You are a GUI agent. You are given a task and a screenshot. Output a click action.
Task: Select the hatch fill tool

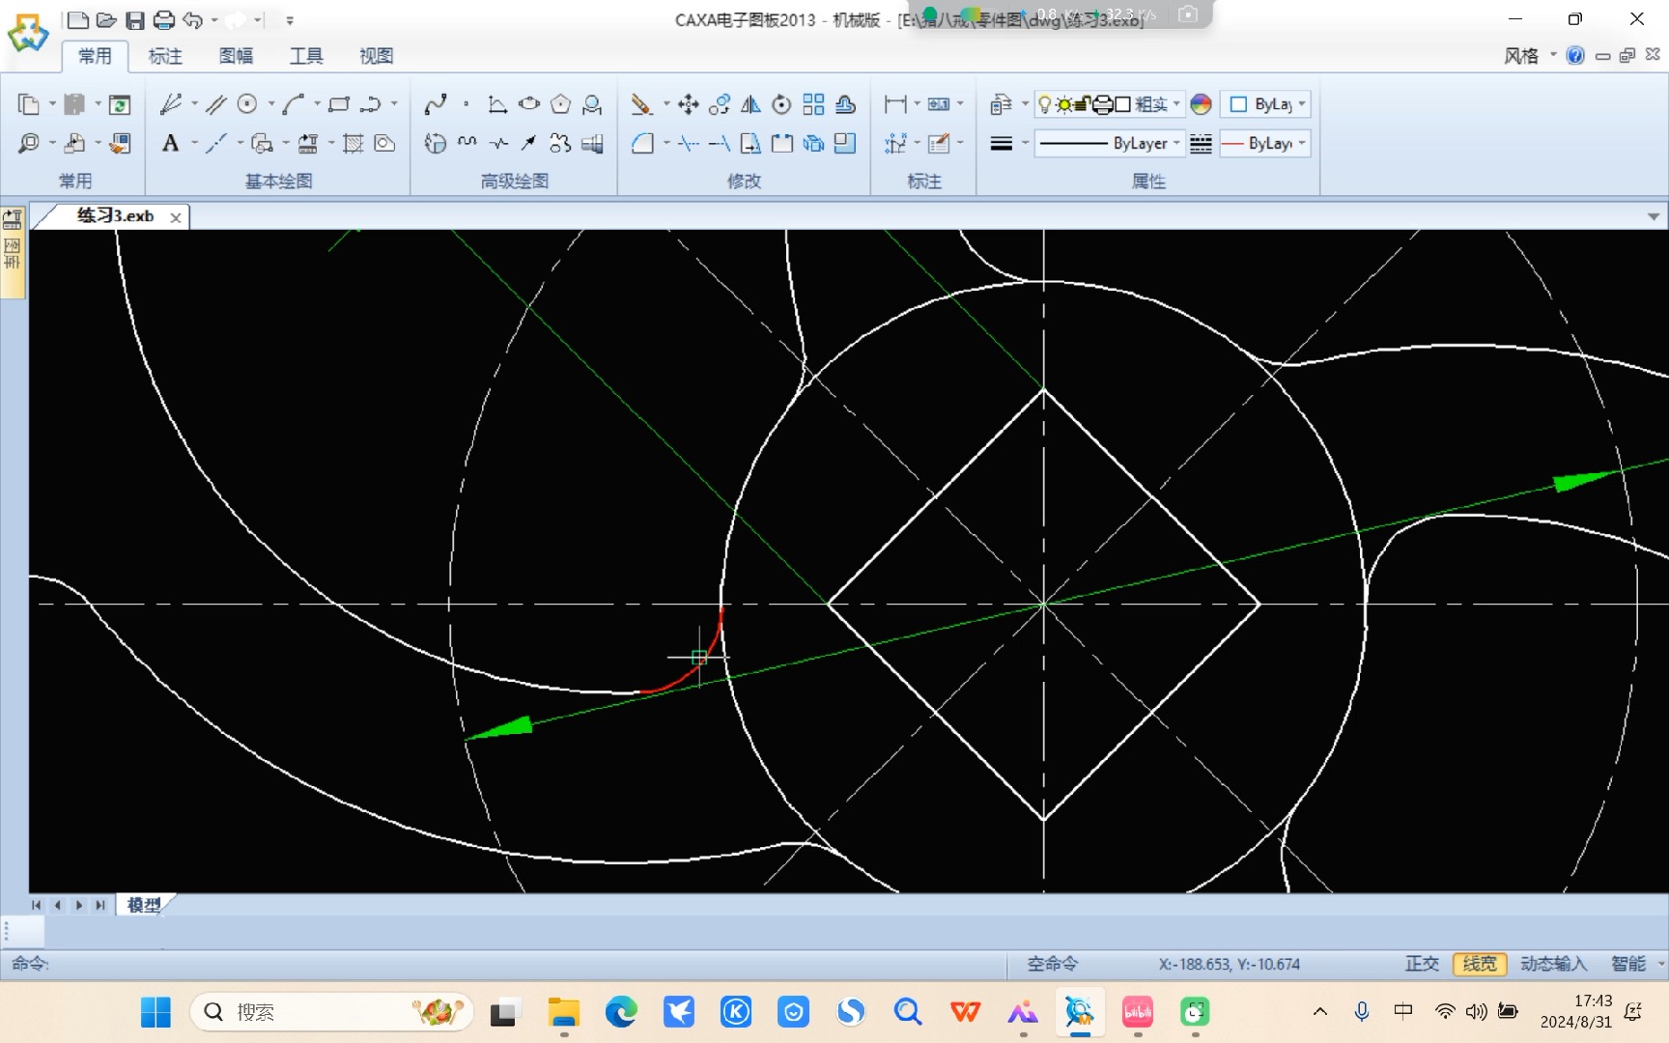click(354, 143)
